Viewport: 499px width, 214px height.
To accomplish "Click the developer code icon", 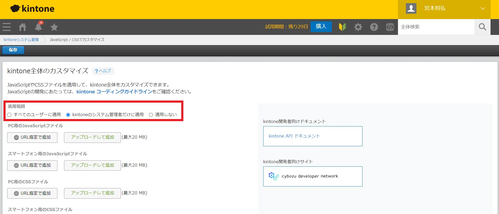I will click(390, 27).
